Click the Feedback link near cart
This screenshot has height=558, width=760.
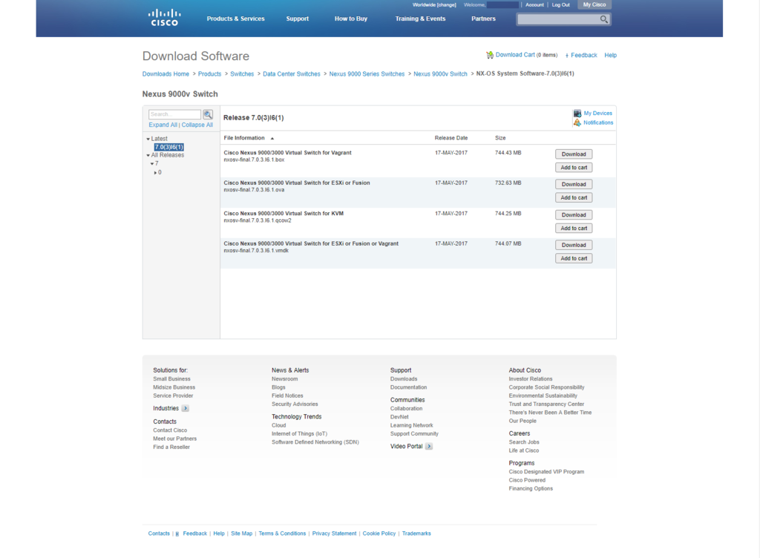tap(583, 55)
